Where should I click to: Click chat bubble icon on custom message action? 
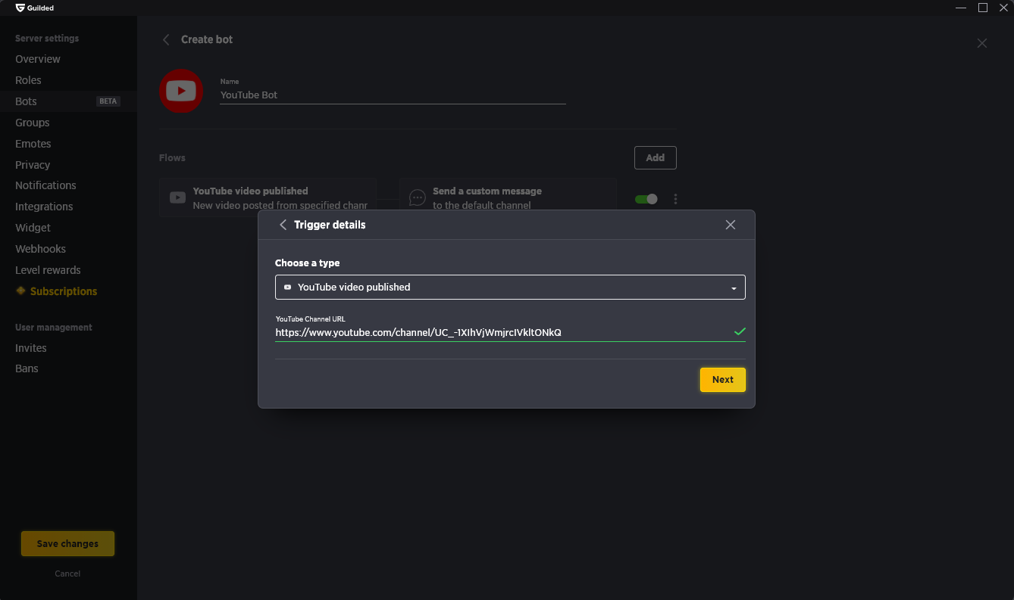[417, 197]
